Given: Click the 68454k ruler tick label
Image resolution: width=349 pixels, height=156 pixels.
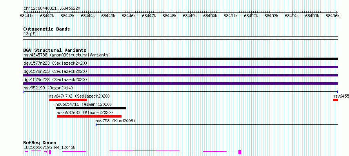Looking at the screenshot, I should click(292, 16).
